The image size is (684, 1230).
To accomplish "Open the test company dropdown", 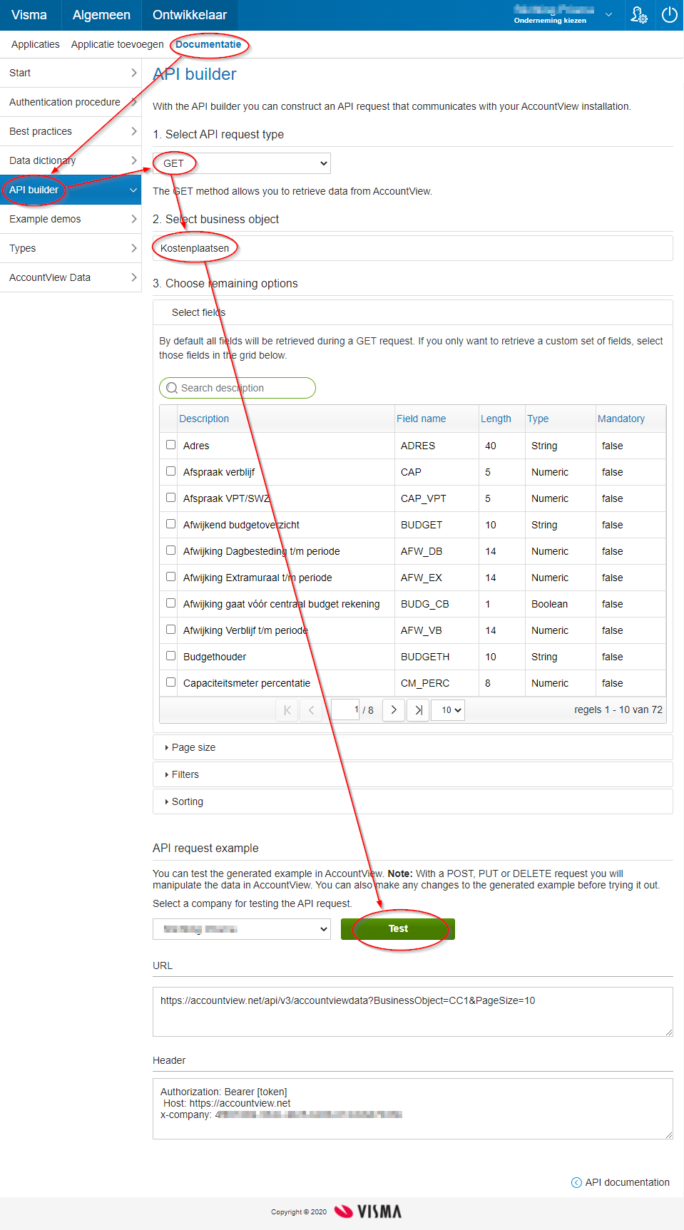I will point(242,929).
